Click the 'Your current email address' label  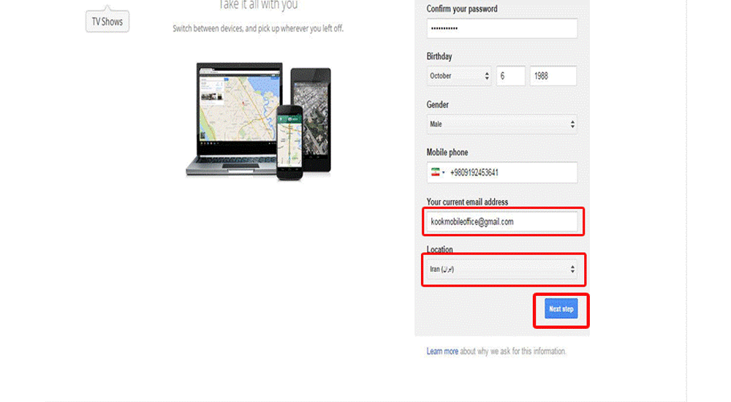(x=467, y=202)
